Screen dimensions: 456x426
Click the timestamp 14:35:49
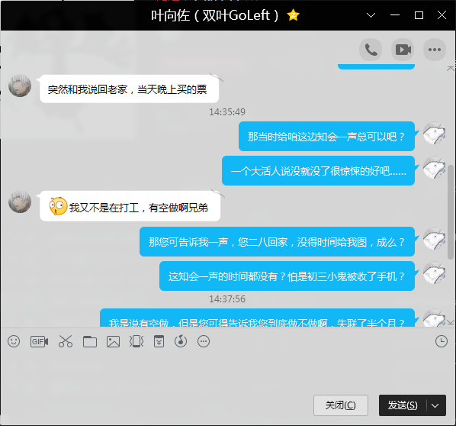(x=227, y=112)
